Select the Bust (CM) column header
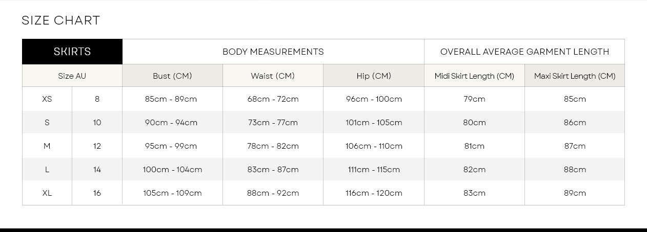 pos(172,76)
